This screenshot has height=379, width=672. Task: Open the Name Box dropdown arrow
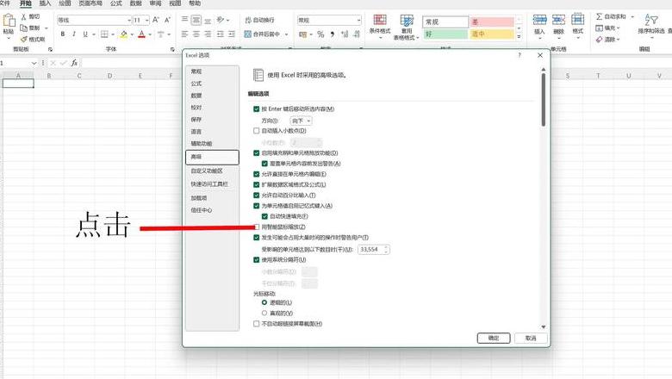coord(34,63)
